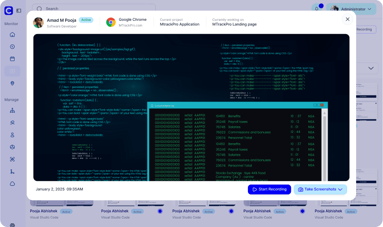Collapse the sidebar panel toggle icon
The height and width of the screenshot is (227, 383).
point(19,10)
